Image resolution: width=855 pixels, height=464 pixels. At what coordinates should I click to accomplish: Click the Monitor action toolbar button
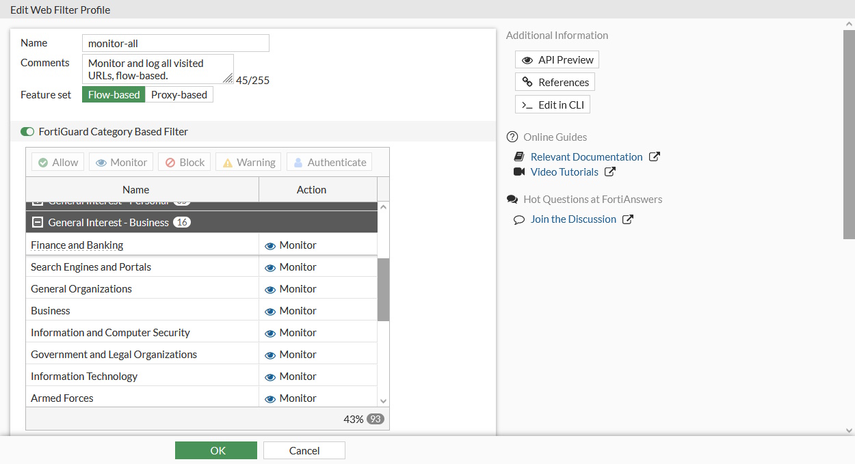pyautogui.click(x=121, y=162)
